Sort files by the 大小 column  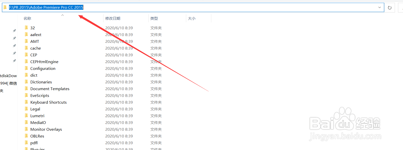click(x=192, y=18)
